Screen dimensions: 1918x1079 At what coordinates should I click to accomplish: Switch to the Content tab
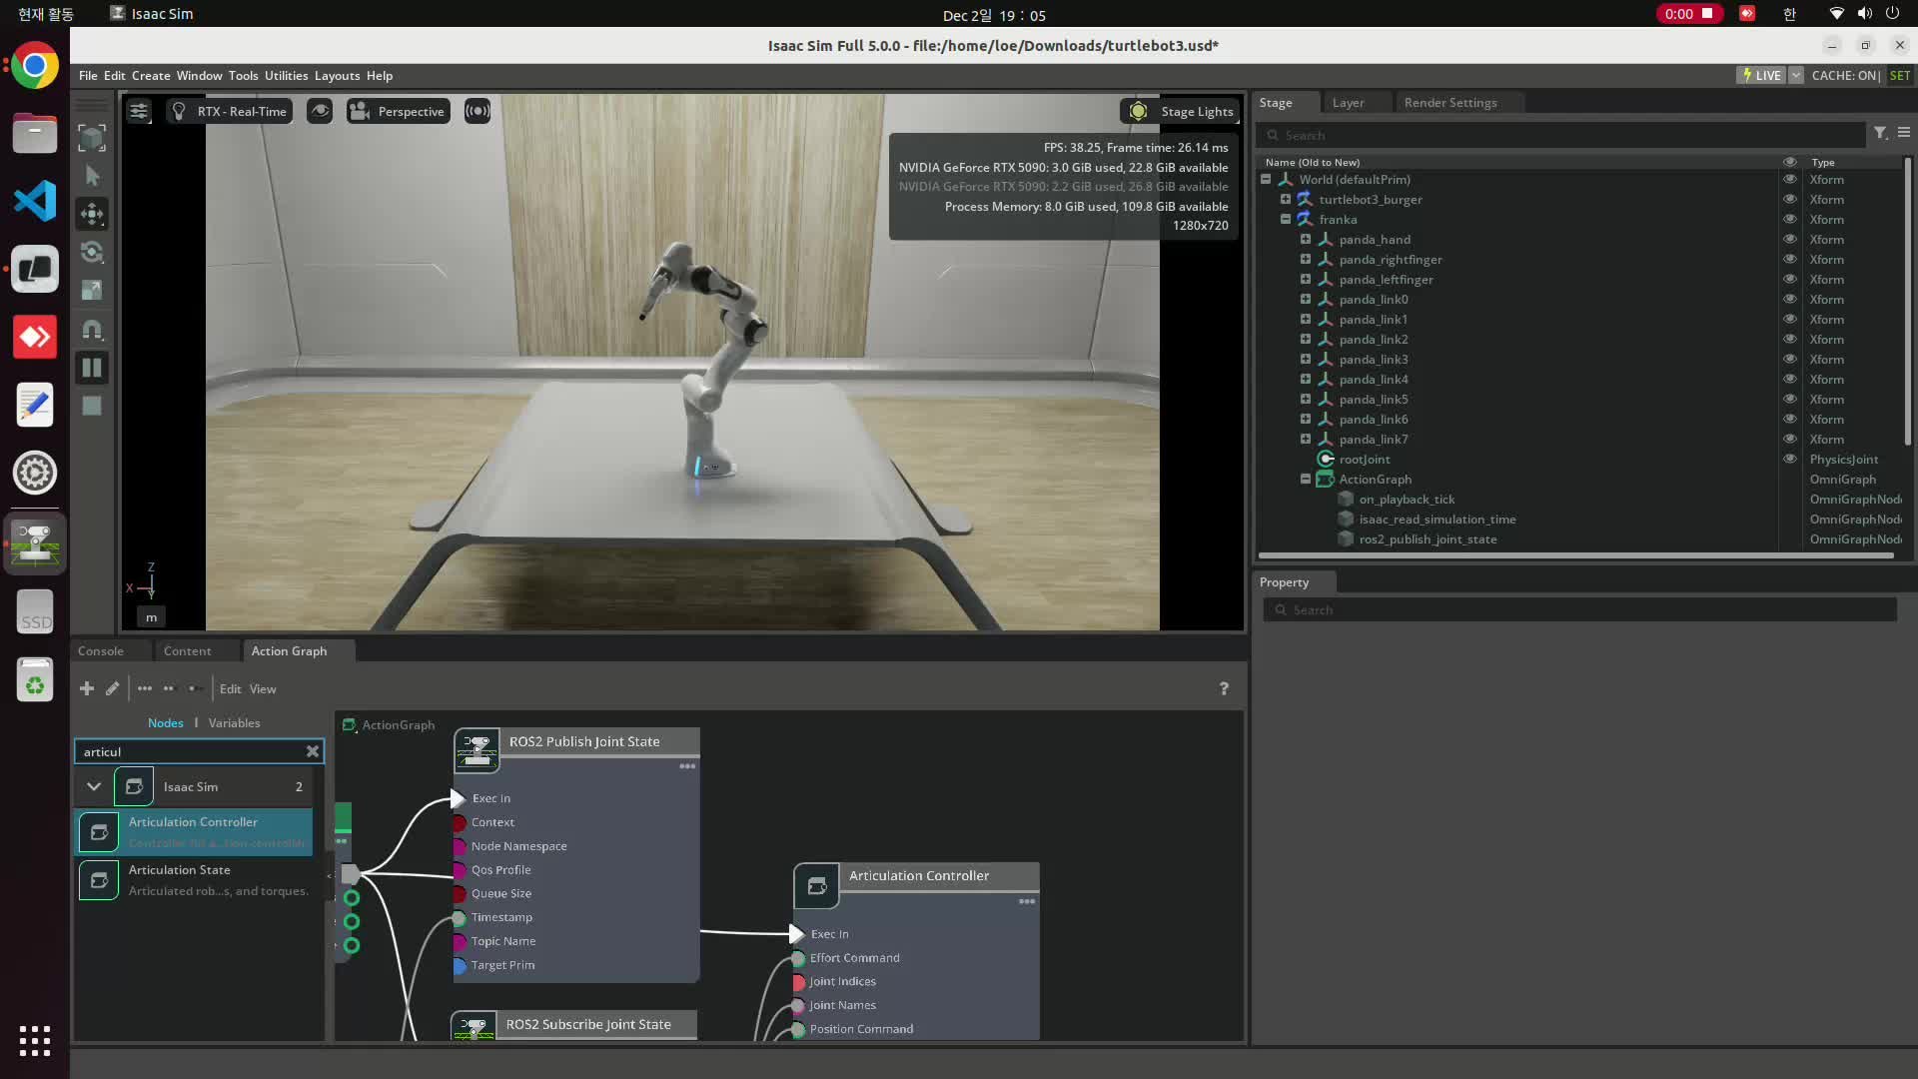187,650
